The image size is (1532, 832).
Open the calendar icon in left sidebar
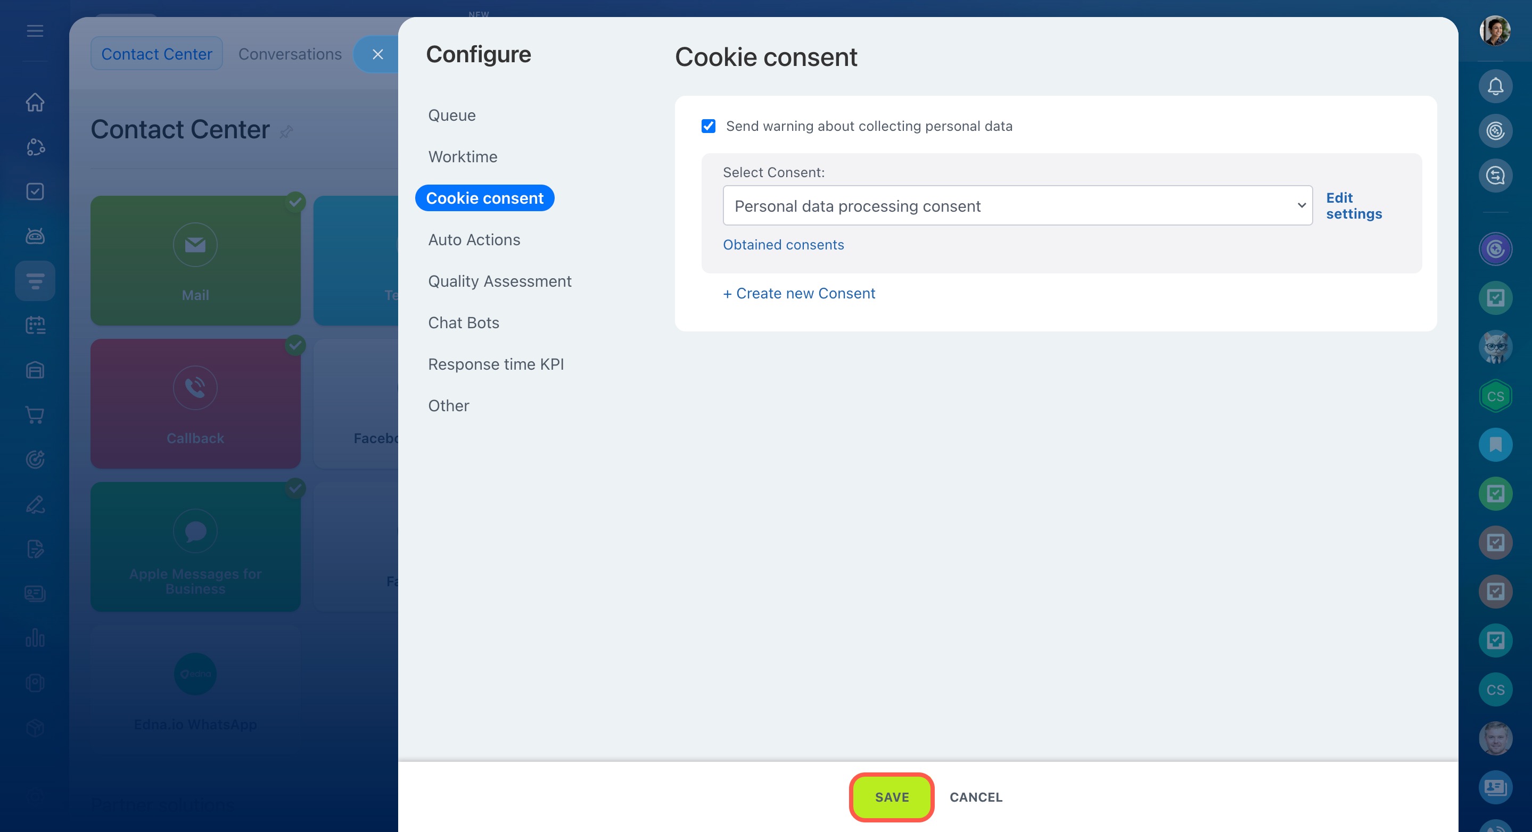pos(35,325)
